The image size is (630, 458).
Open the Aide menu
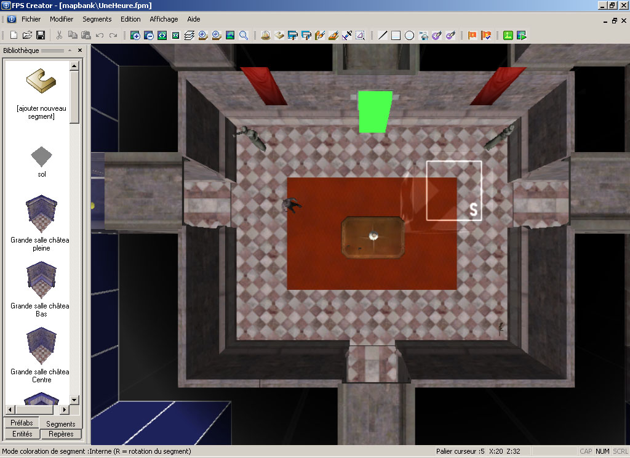pos(194,19)
